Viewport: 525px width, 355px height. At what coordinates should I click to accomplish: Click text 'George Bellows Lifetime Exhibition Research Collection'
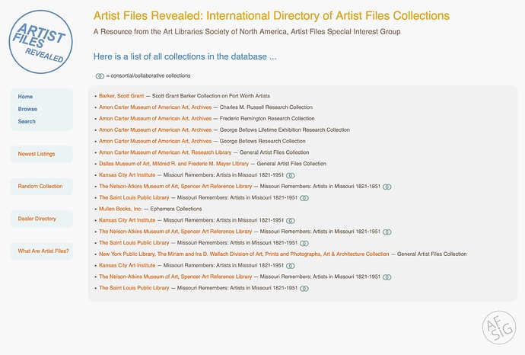click(285, 130)
